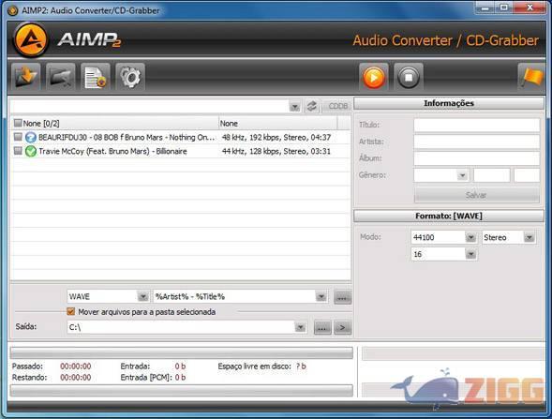This screenshot has height=419, width=552.
Task: Open the Saída C:\ path dropdown
Action: tap(300, 327)
